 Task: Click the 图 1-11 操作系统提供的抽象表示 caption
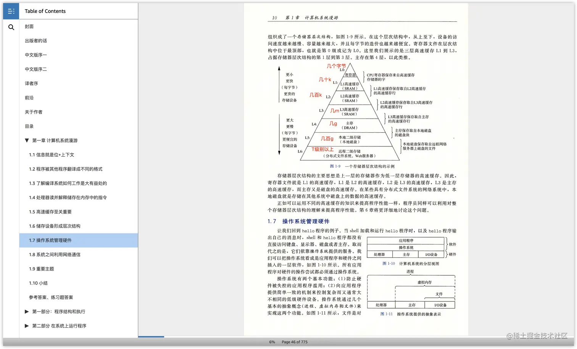pos(411,314)
